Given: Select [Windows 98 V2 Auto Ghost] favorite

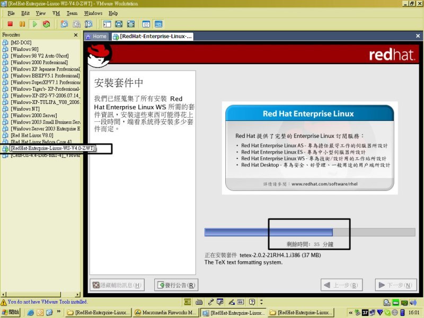Looking at the screenshot, I should 39,56.
